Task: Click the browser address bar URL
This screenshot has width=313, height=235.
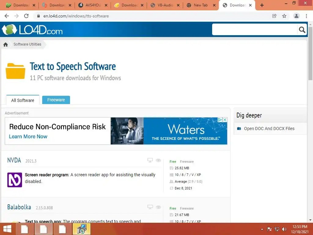Action: click(x=76, y=16)
